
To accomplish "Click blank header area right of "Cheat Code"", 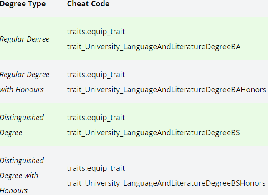I will click(188, 4).
